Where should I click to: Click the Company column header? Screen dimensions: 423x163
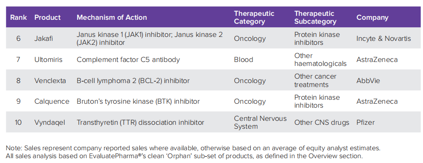(372, 18)
